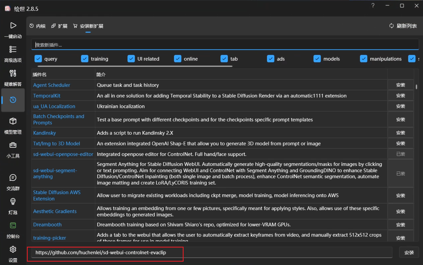
Task: Click the filter tags horizontal scrollbar
Action: 135,66
